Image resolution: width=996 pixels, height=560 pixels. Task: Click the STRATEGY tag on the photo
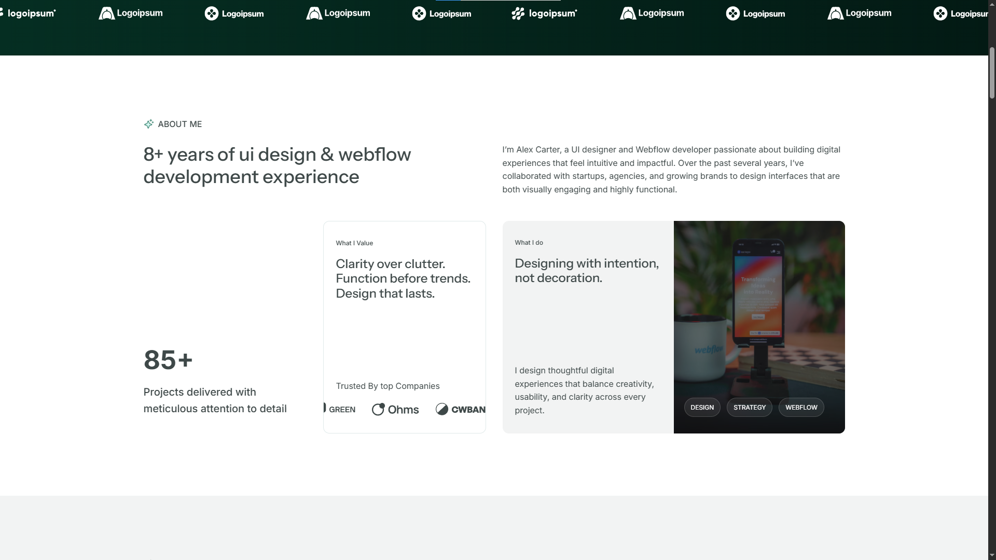(x=750, y=408)
